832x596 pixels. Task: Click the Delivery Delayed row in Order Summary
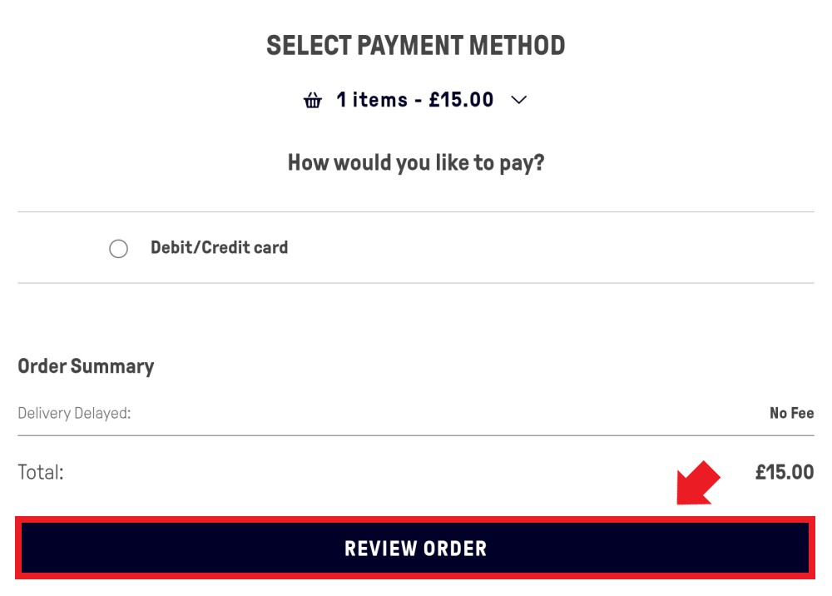click(416, 413)
